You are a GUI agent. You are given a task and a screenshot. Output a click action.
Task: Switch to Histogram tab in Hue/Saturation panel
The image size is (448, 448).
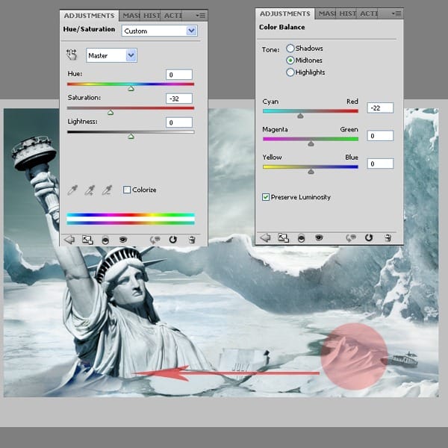[x=151, y=16]
